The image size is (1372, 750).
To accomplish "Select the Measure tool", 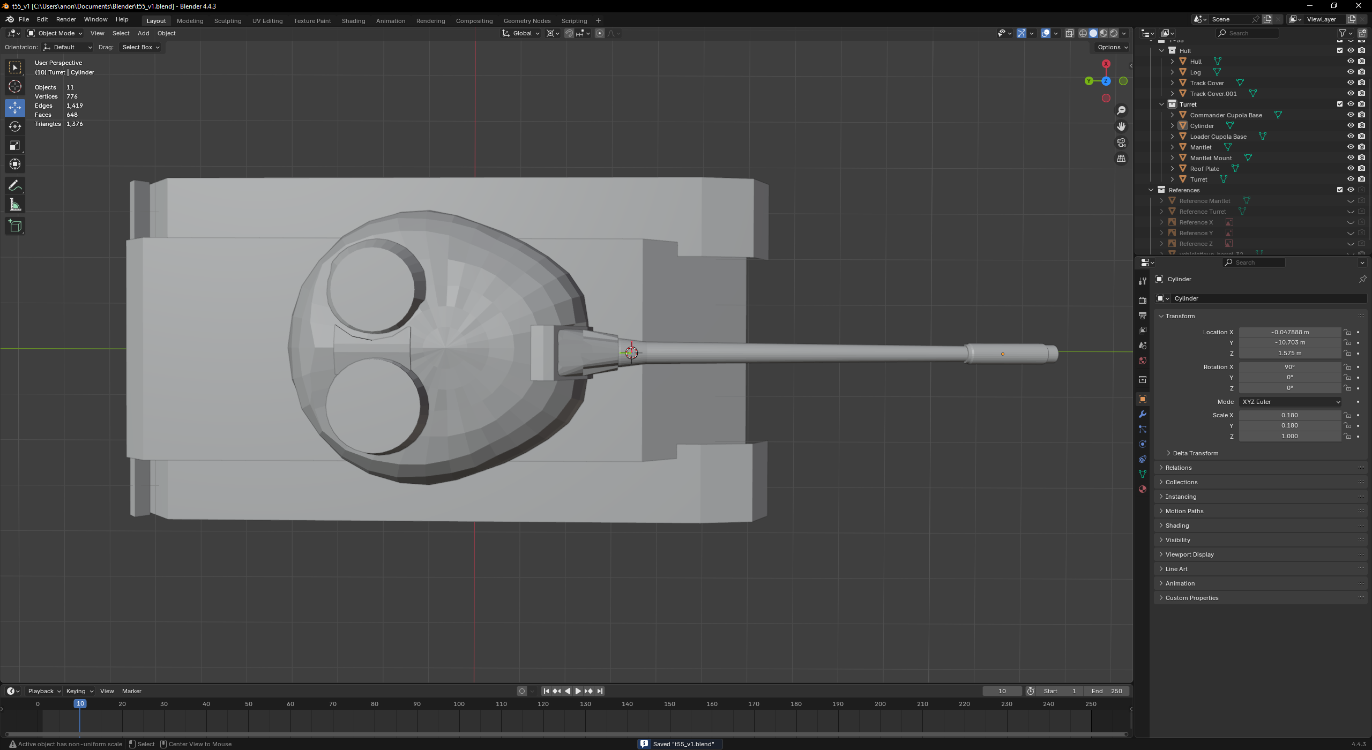I will (x=15, y=205).
